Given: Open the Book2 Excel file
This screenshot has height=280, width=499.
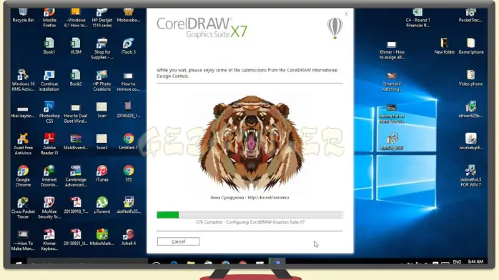Looking at the screenshot, I should pos(76,78).
